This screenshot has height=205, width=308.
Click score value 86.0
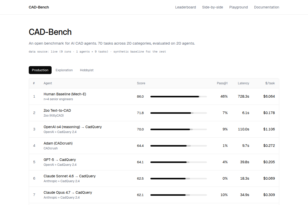140,97
